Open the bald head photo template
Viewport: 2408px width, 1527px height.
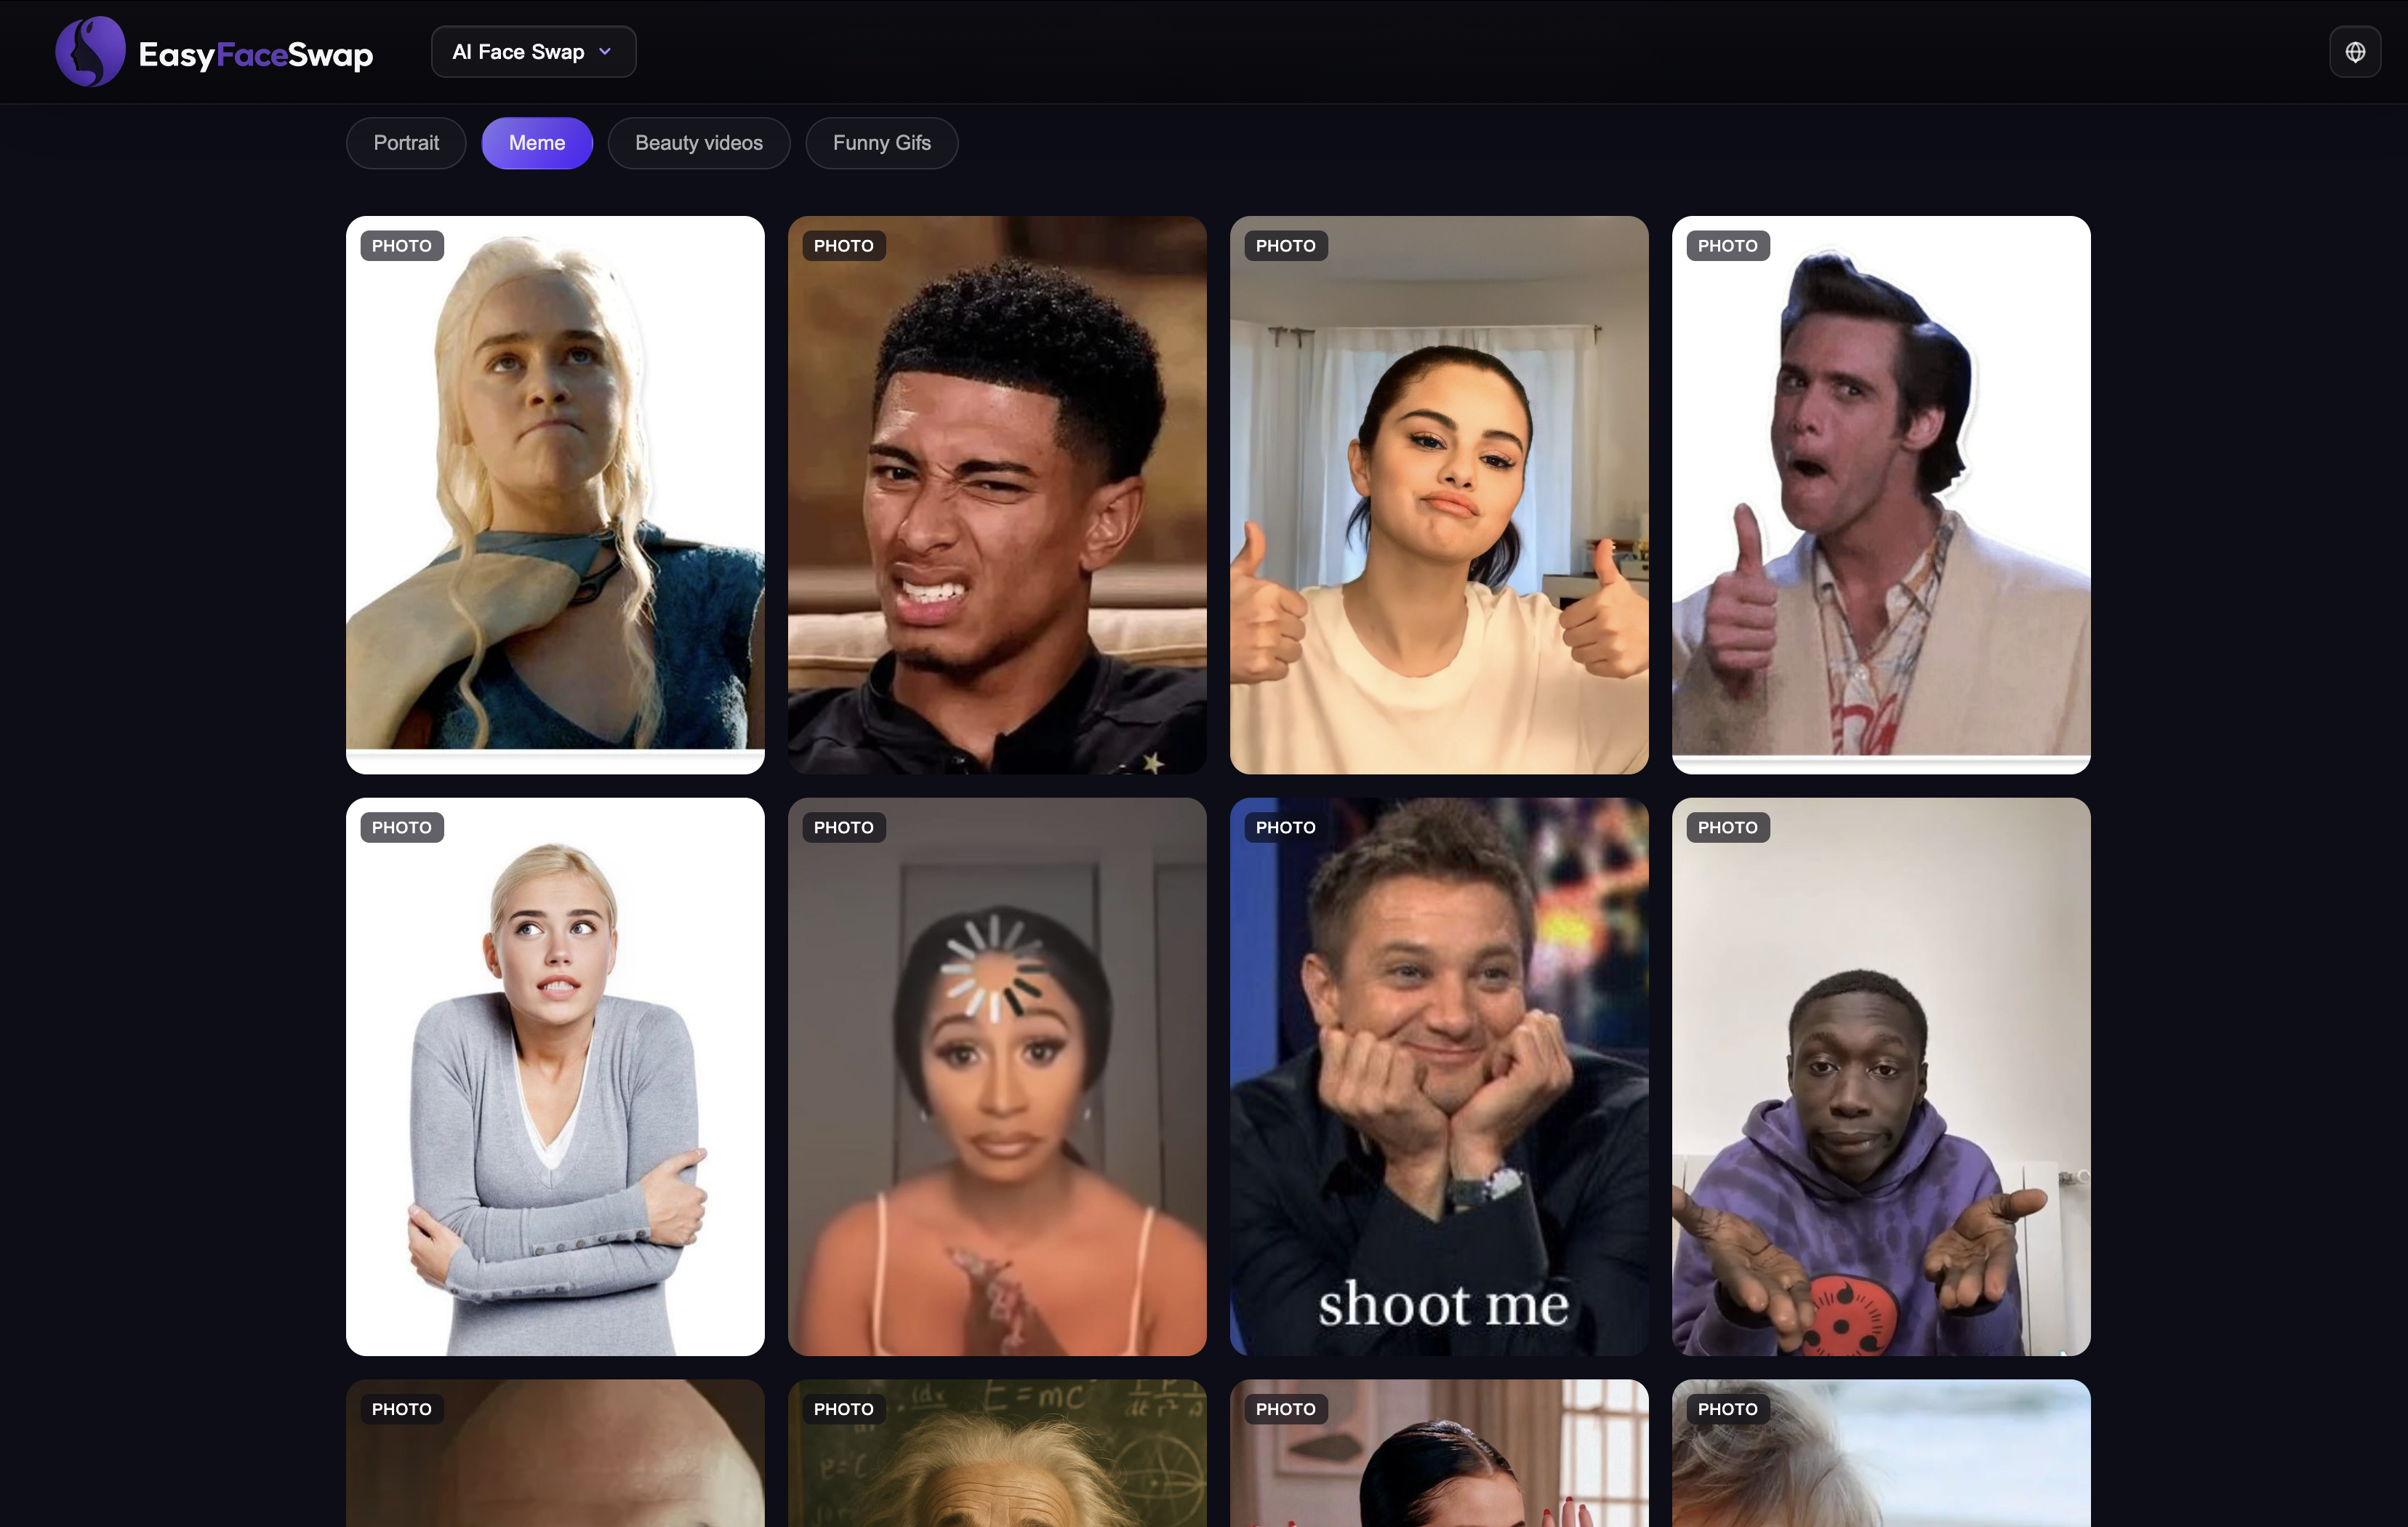[x=555, y=1453]
